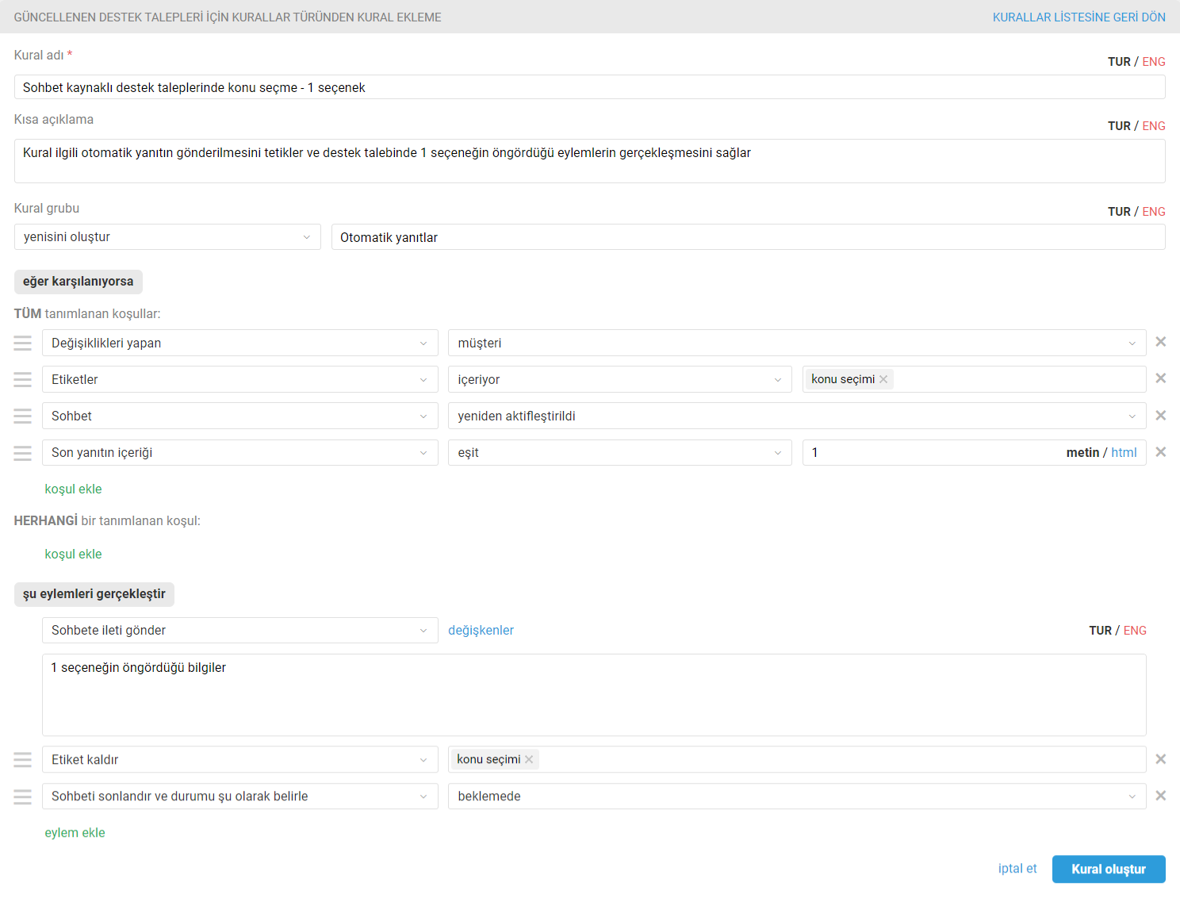Remove the 'Değişiklikleri yapan' condition row
This screenshot has width=1180, height=898.
1160,342
